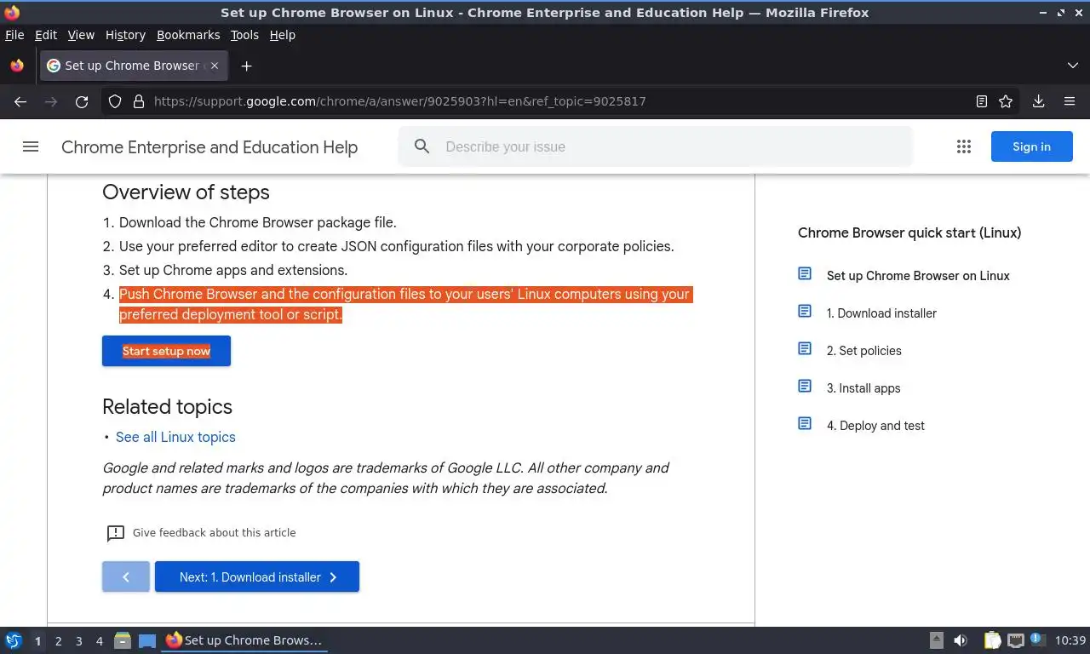This screenshot has width=1090, height=654.
Task: Click article icon beside 4. Deploy and test
Action: (805, 423)
